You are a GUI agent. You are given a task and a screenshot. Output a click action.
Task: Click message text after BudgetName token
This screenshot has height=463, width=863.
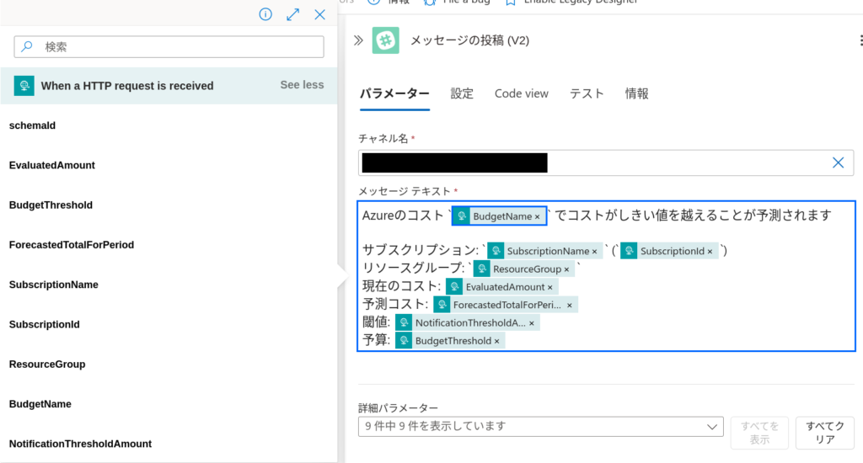(693, 216)
